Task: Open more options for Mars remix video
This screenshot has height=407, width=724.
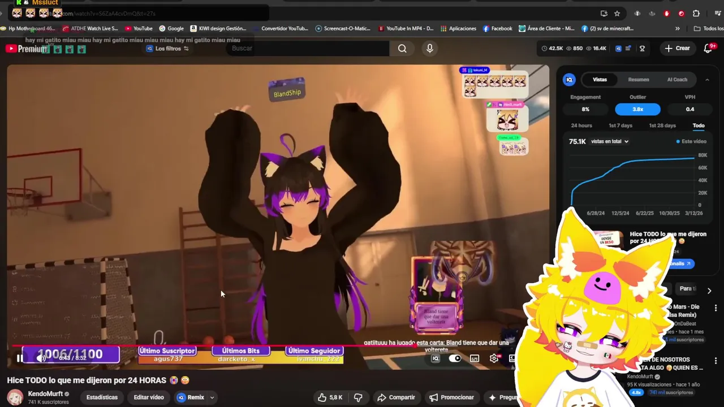Action: click(716, 308)
